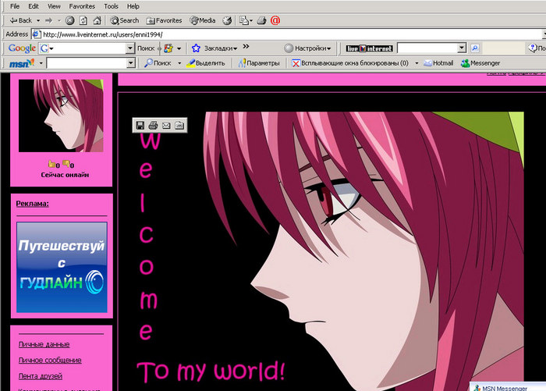Open the Search pane in toolbar
Viewport: 546px width, 391px height.
[124, 20]
